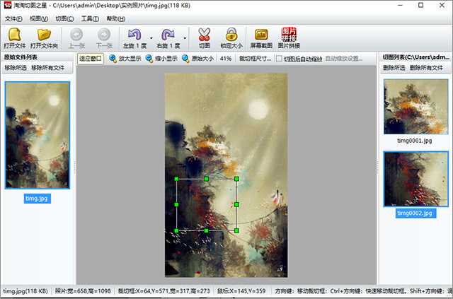Click the 切图列表 panel header
This screenshot has height=299, width=453.
415,57
